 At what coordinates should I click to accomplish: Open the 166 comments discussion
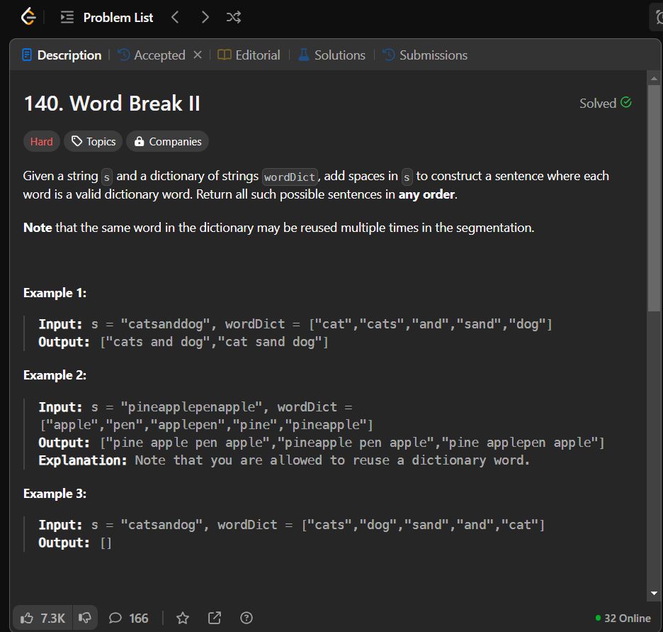click(129, 618)
